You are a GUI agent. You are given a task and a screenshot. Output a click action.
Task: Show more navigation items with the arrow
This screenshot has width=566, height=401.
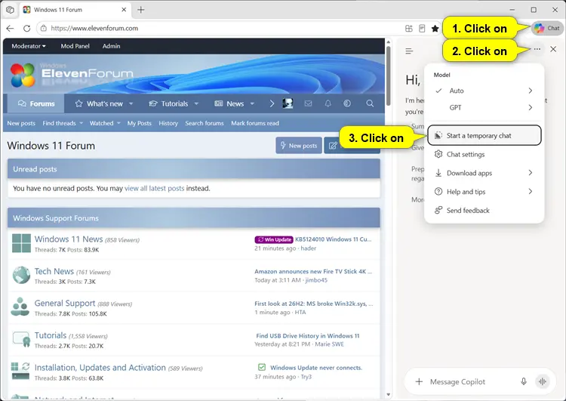[272, 103]
